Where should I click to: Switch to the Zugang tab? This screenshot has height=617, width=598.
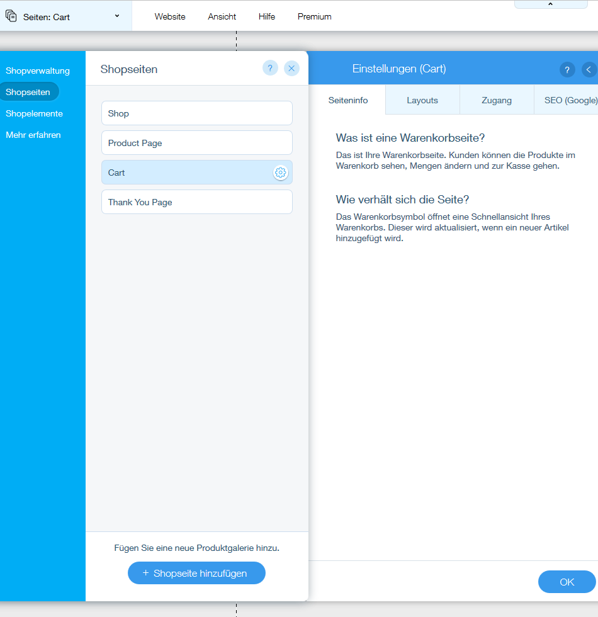coord(497,100)
